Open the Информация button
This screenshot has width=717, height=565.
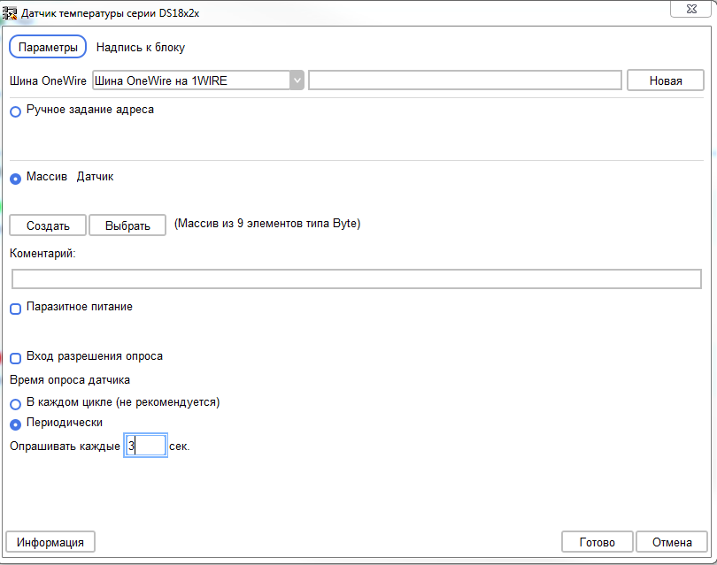(x=50, y=542)
